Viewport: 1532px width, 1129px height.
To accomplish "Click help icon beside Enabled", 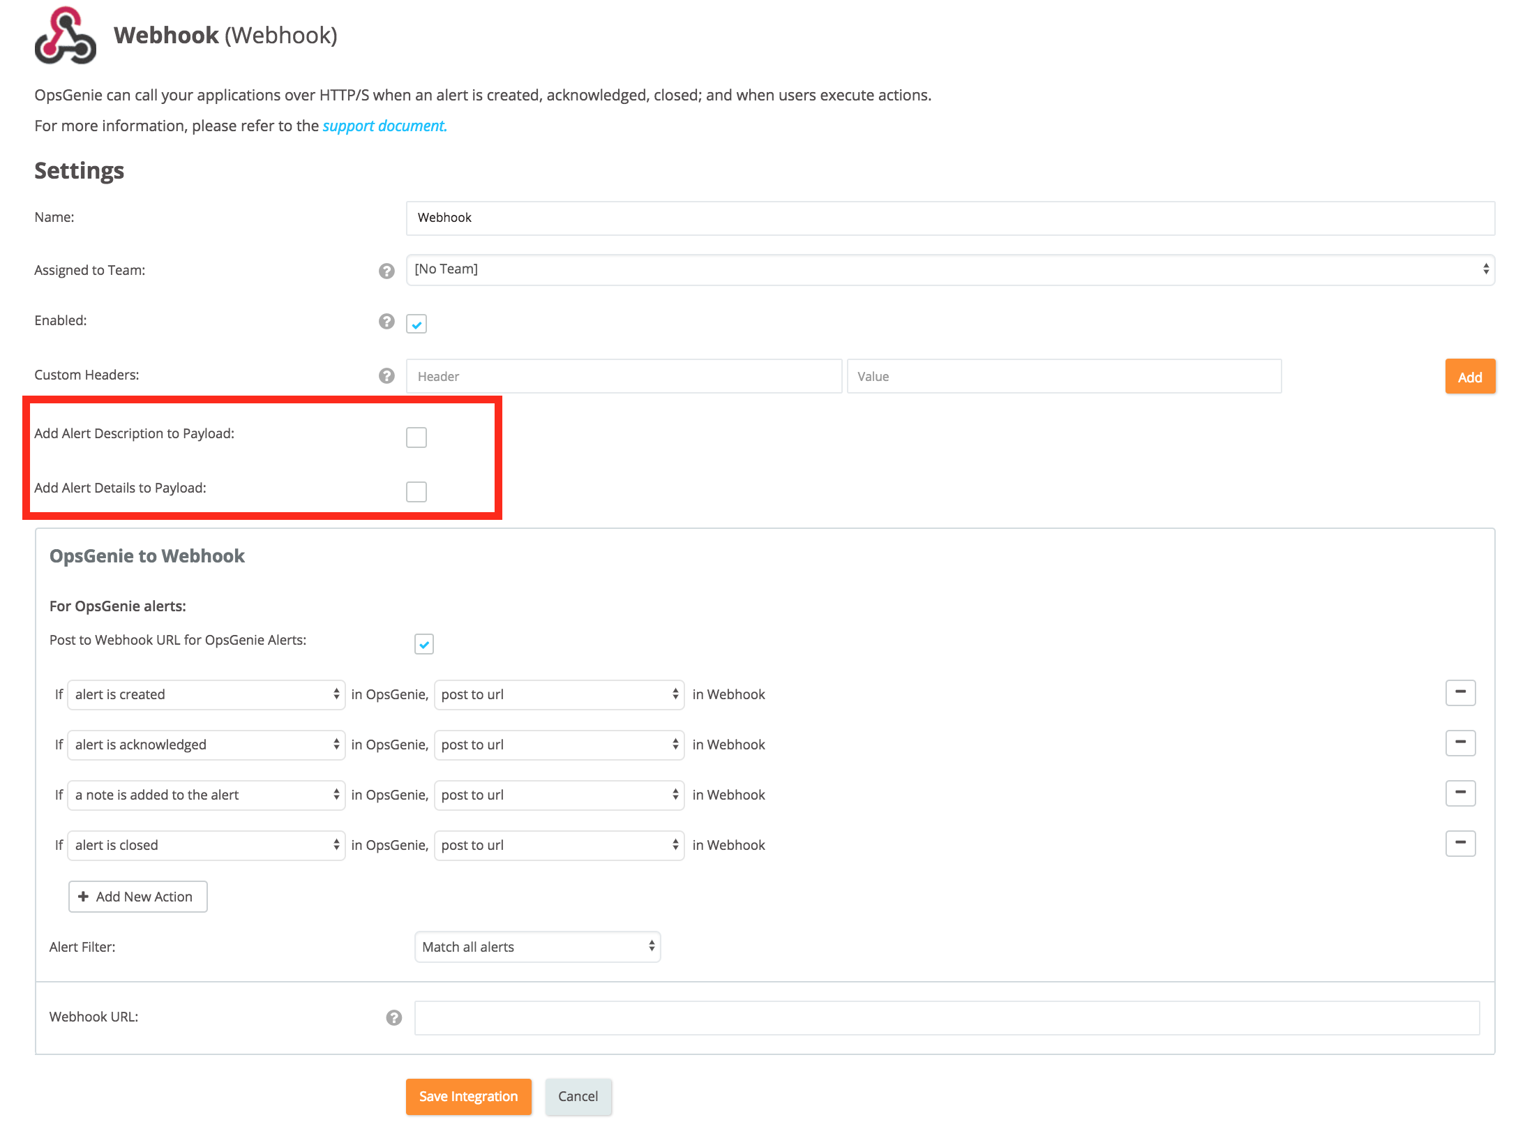I will click(x=386, y=321).
